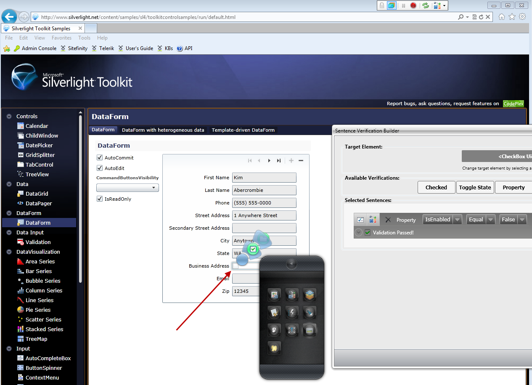Click the lightning bolt icon in popup menu

click(292, 312)
